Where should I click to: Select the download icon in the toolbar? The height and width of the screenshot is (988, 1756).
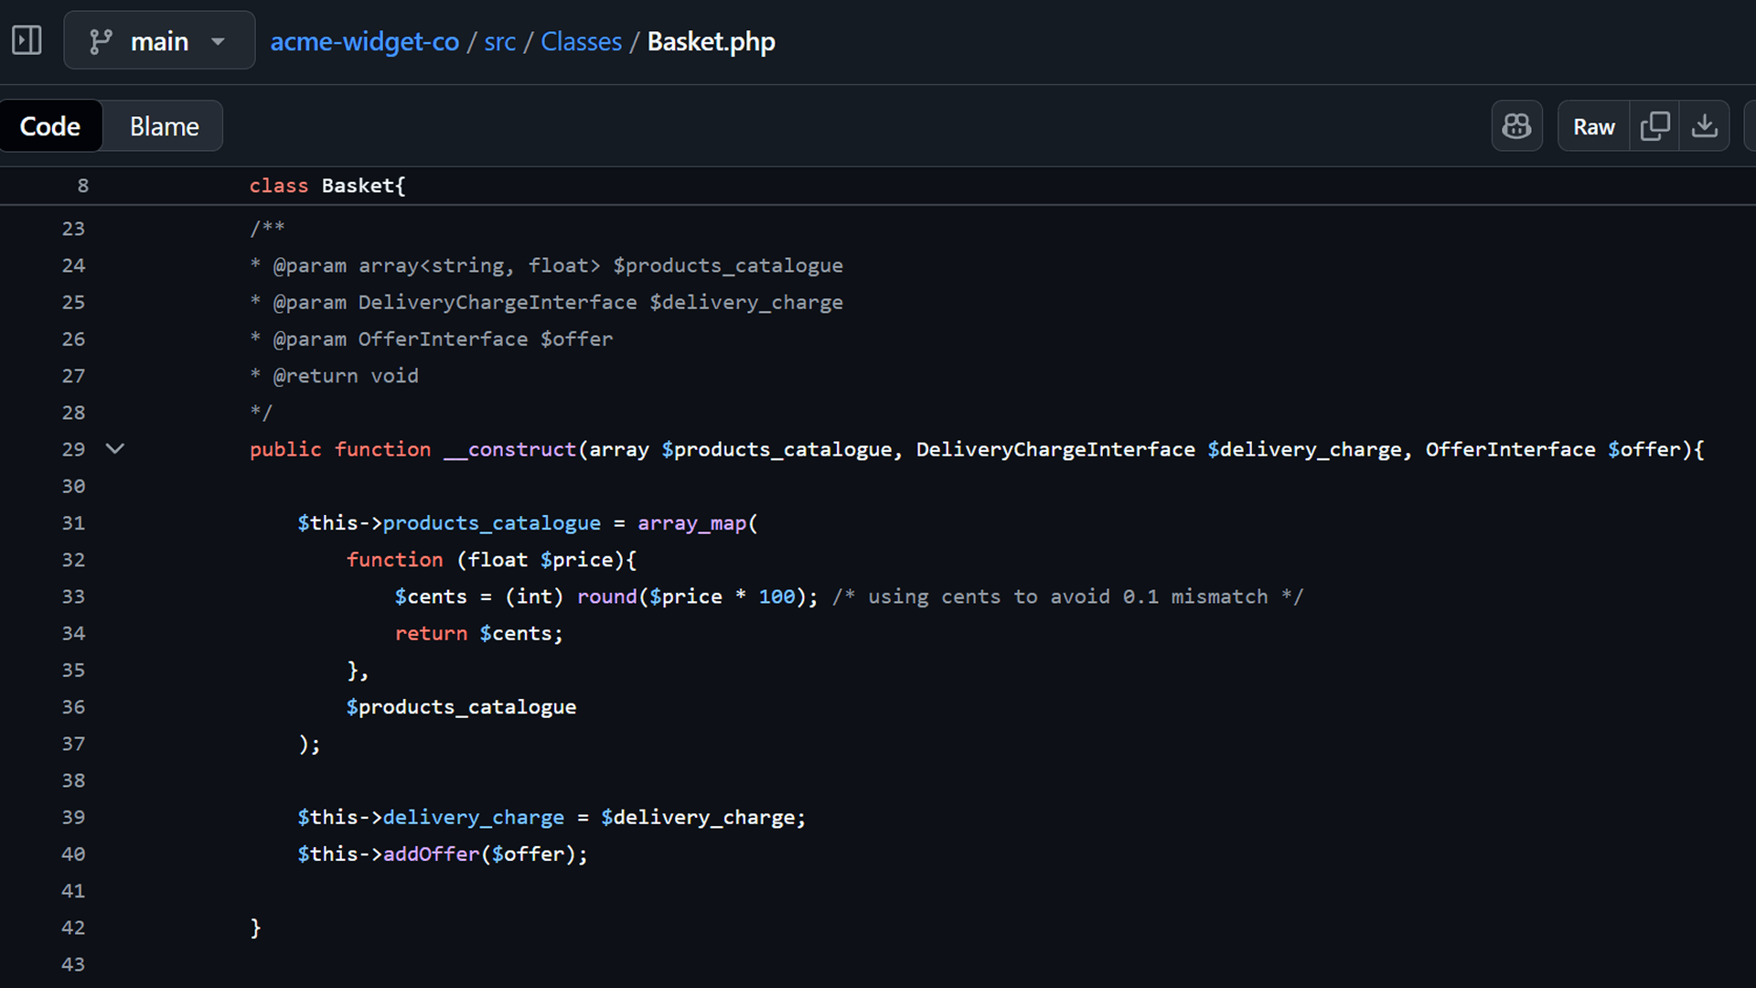(1704, 125)
